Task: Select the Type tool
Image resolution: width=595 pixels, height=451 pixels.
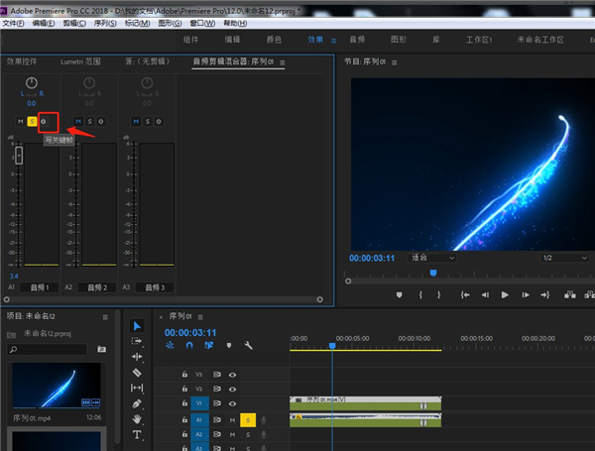Action: 137,435
